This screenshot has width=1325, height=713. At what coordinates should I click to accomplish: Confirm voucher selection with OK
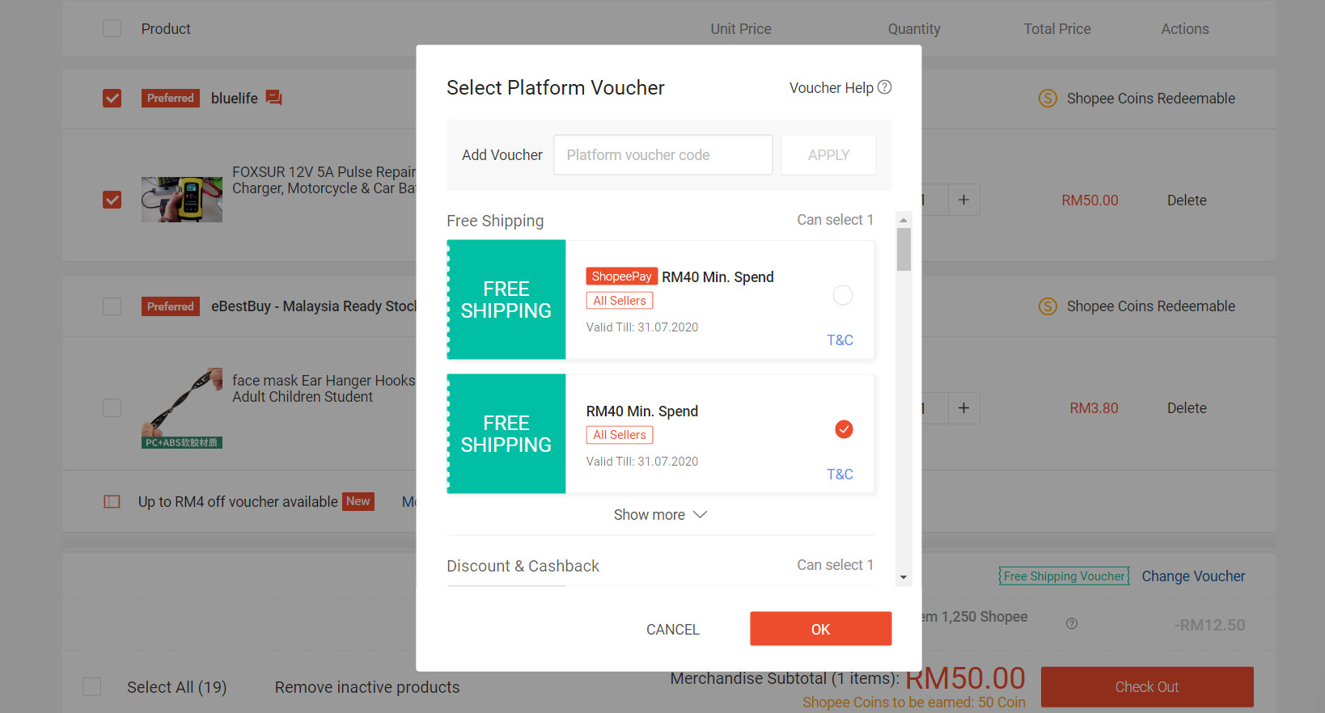(821, 629)
